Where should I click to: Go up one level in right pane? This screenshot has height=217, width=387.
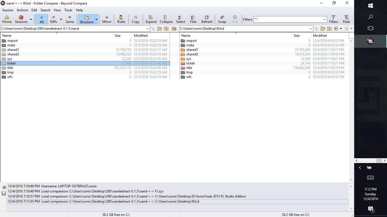[329, 29]
